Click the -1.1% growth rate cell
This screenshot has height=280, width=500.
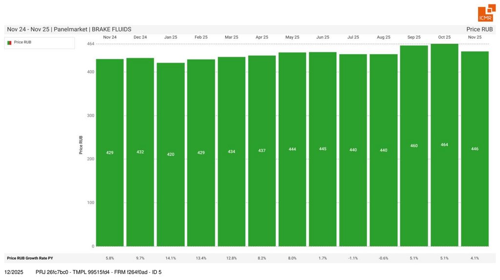353,258
